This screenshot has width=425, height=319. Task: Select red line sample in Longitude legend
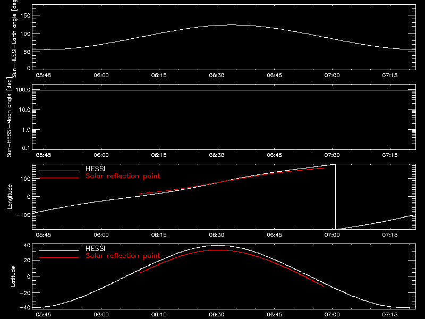pyautogui.click(x=59, y=178)
